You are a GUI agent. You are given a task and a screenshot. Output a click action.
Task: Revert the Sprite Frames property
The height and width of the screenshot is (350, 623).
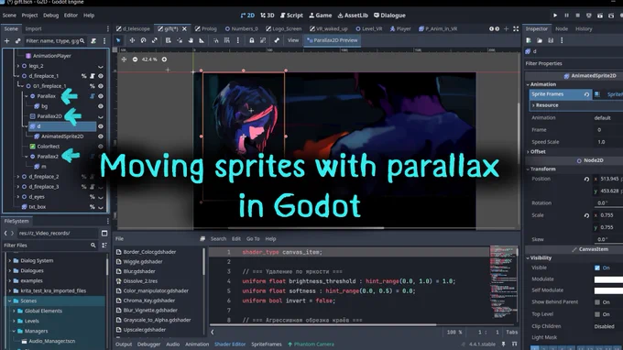(x=586, y=94)
